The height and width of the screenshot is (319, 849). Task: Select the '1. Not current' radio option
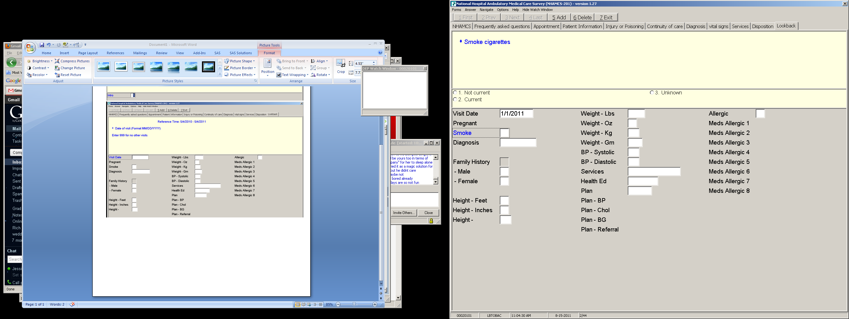455,93
